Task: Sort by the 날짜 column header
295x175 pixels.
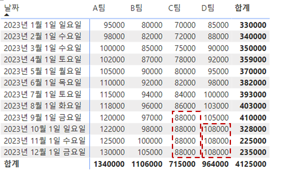Action: coord(12,8)
